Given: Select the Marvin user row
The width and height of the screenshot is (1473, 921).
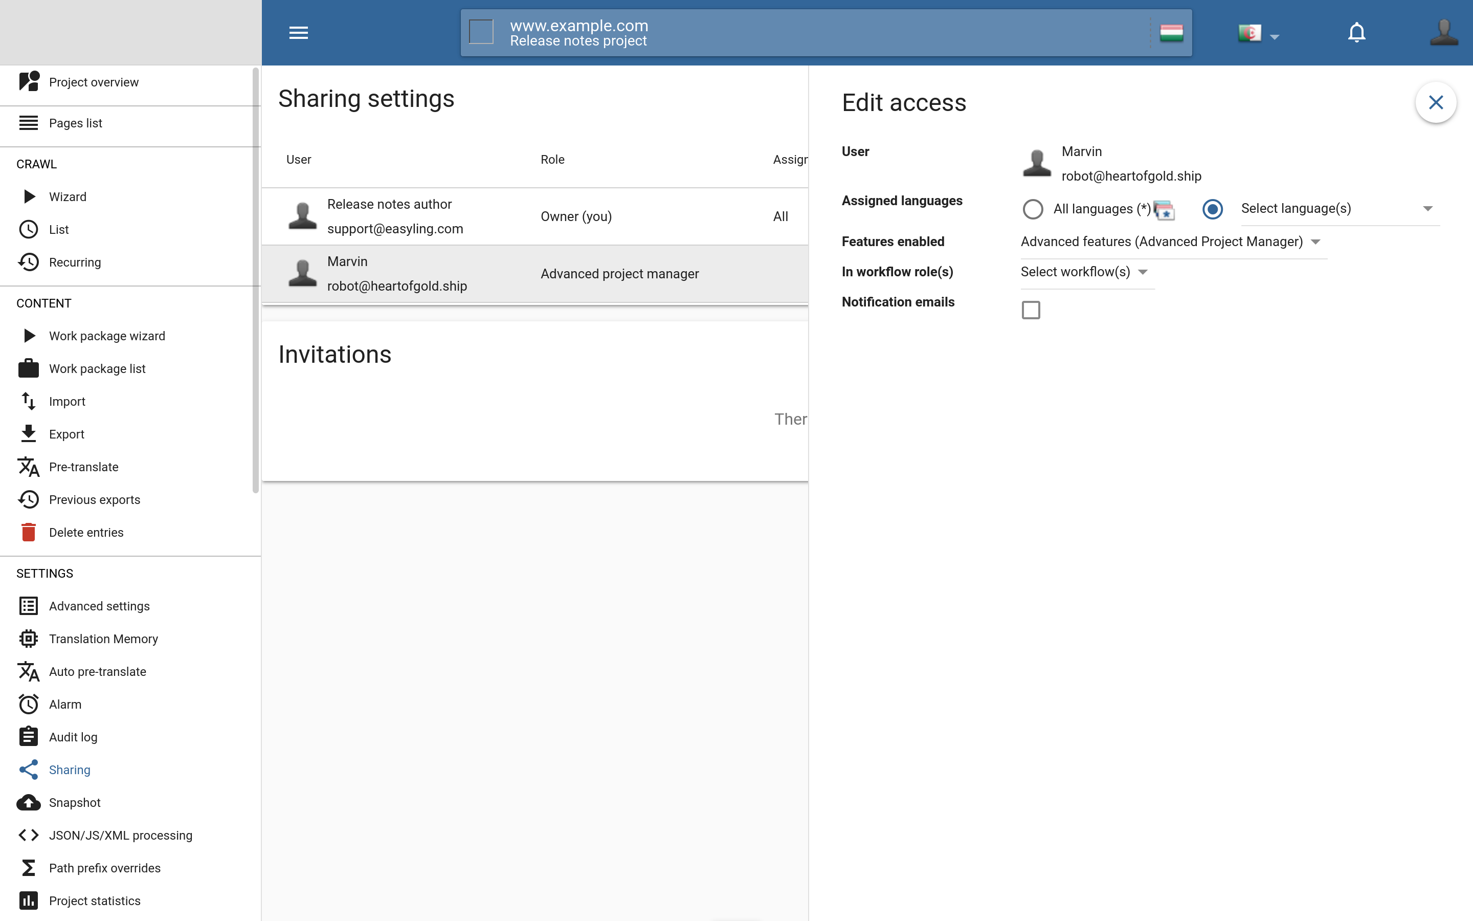Looking at the screenshot, I should [x=535, y=274].
